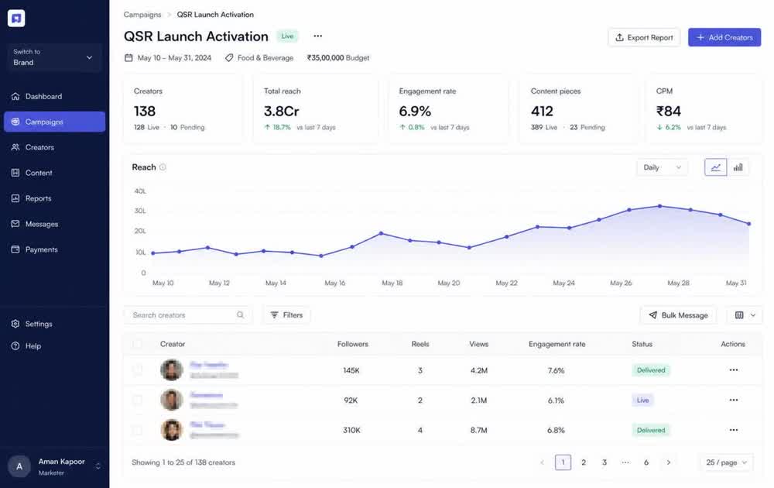The width and height of the screenshot is (774, 488).
Task: Click the Campaigns breadcrumb link
Action: pyautogui.click(x=142, y=14)
